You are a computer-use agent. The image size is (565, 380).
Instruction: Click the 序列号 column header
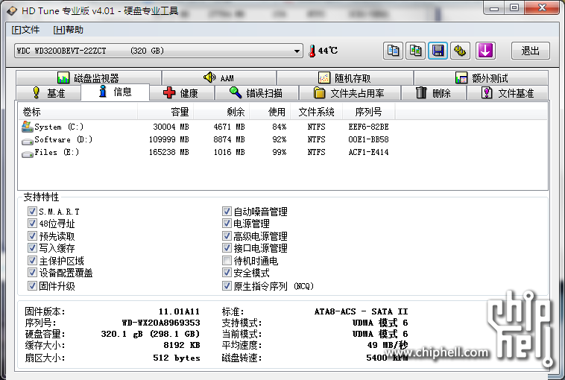(369, 112)
